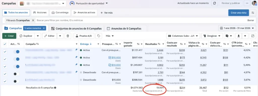The height and width of the screenshot is (96, 258).
Task: Uncheck the checkbox of the $897.494 campaign row
Action: click(5, 59)
